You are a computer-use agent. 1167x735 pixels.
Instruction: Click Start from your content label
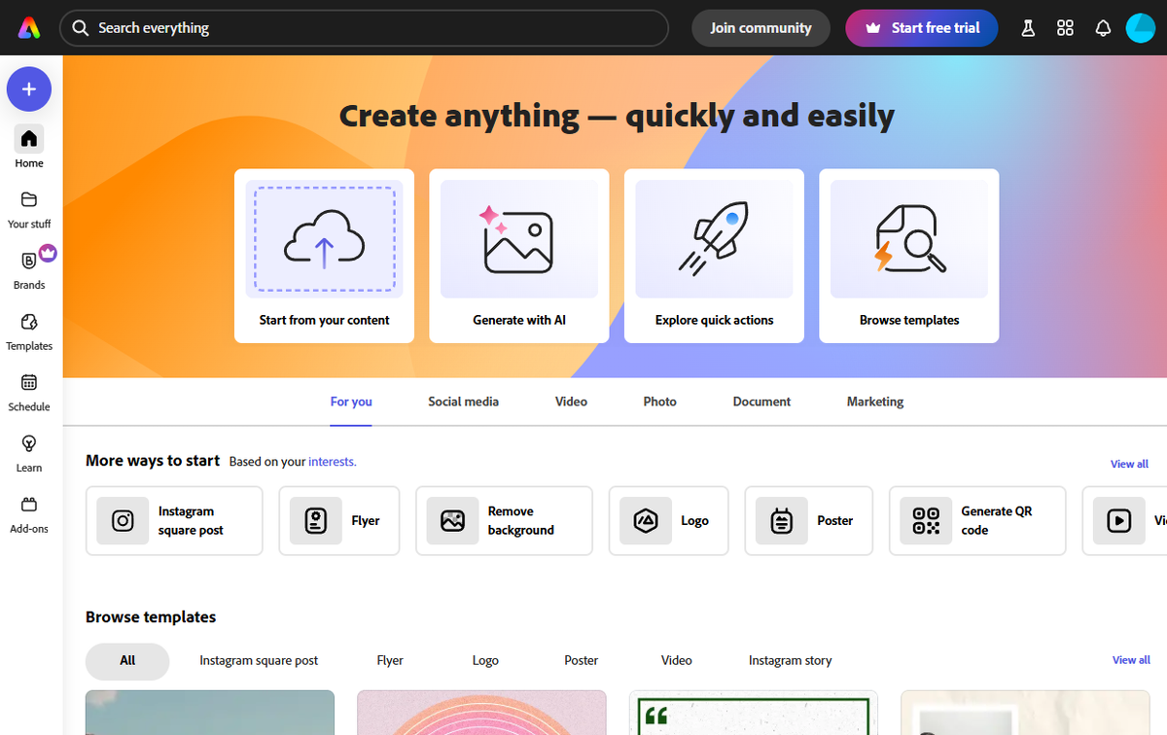[324, 320]
